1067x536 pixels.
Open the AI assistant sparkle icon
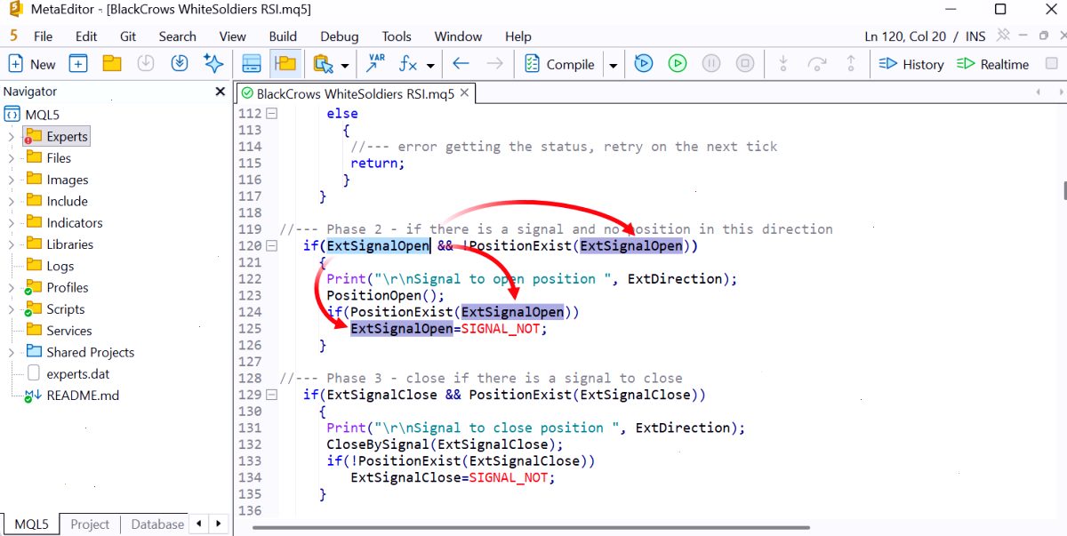coord(213,64)
